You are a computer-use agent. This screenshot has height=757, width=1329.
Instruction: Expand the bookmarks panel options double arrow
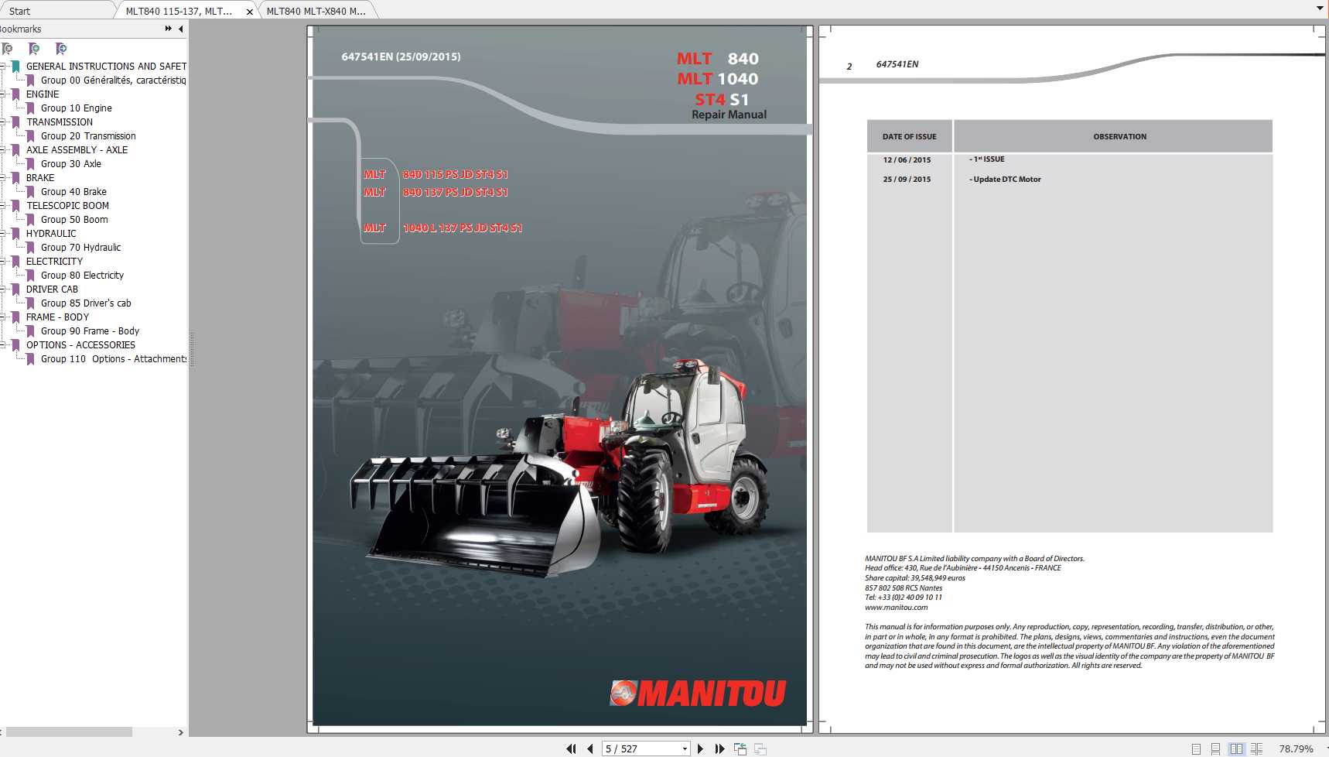point(168,29)
